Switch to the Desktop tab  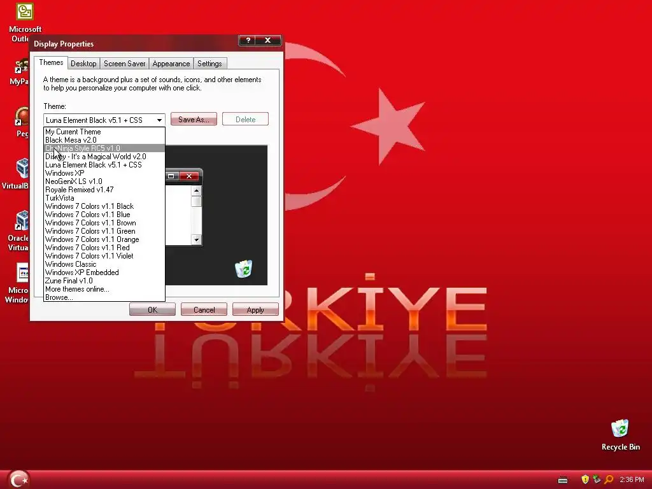click(83, 64)
